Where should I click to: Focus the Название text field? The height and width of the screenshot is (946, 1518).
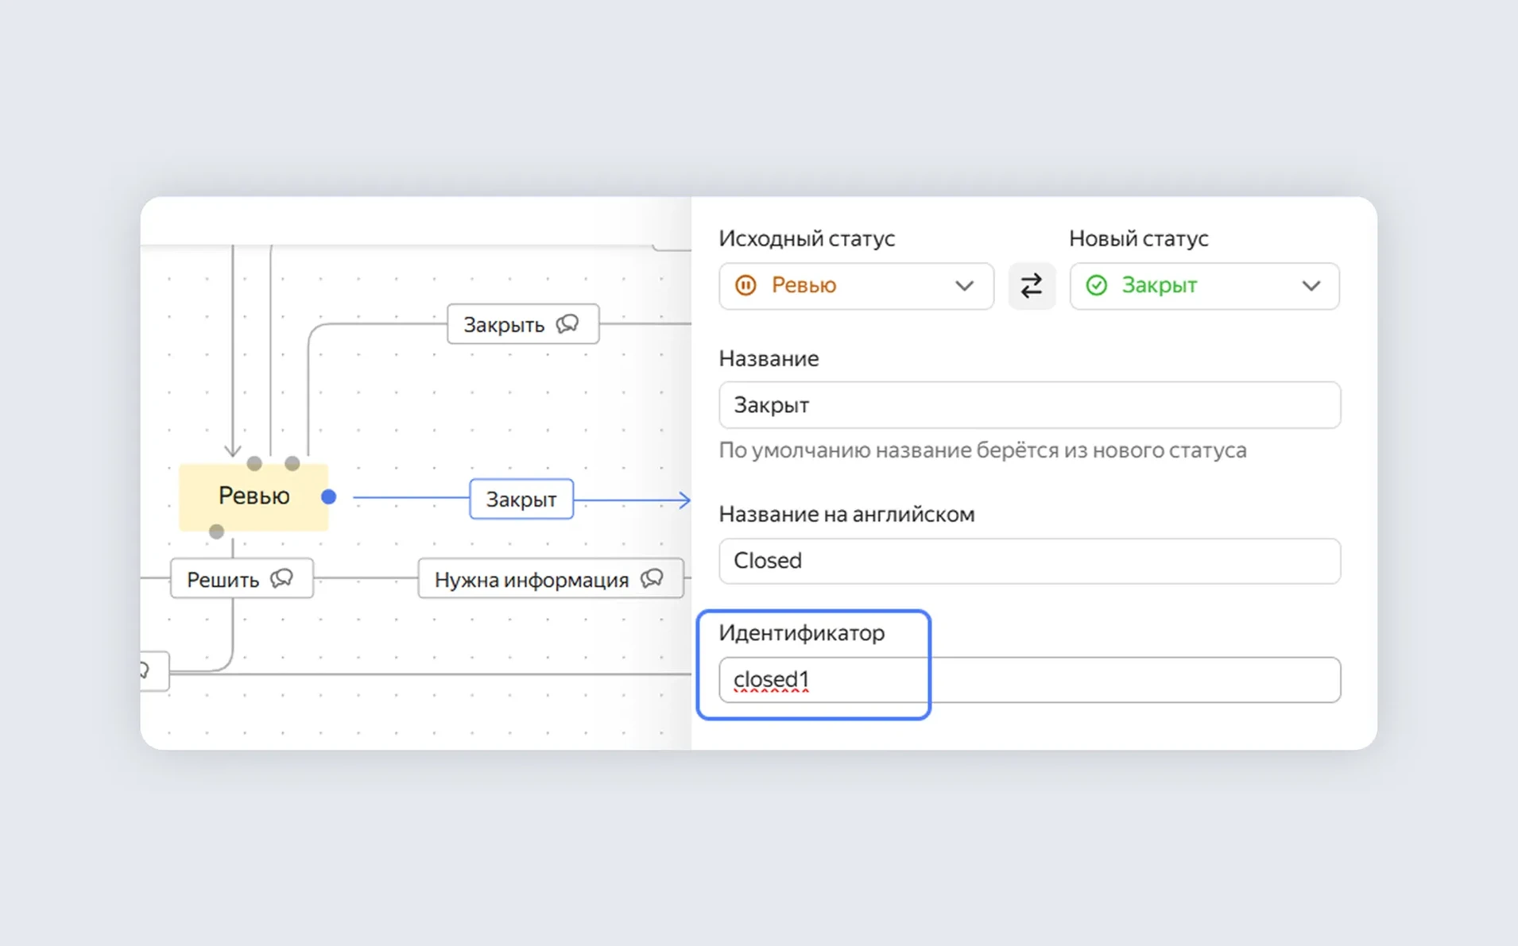(1028, 405)
